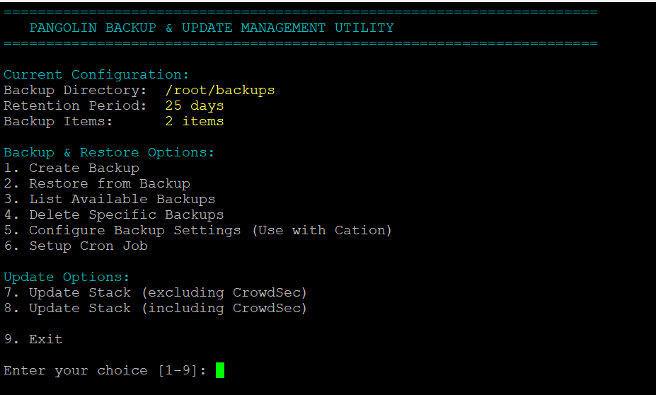
Task: Select menu line '1. Create Backup'
Action: (71, 168)
